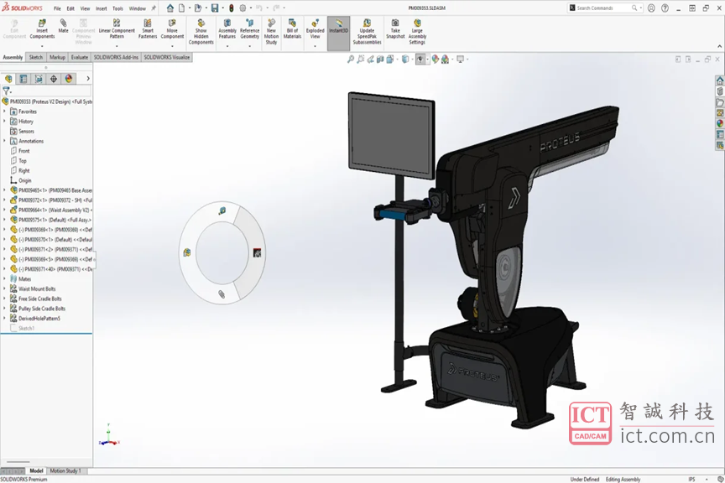Expand the Favorites folder
This screenshot has height=483, width=725.
(x=5, y=112)
